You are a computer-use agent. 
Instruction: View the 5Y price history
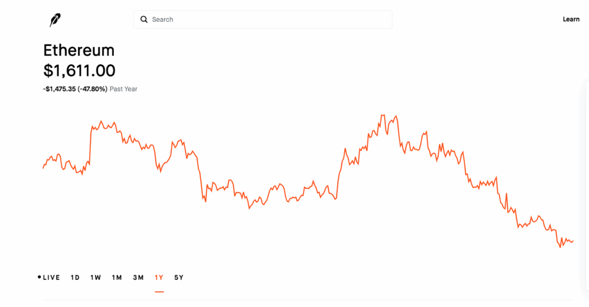click(179, 278)
